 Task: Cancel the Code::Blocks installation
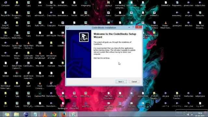click(134, 82)
